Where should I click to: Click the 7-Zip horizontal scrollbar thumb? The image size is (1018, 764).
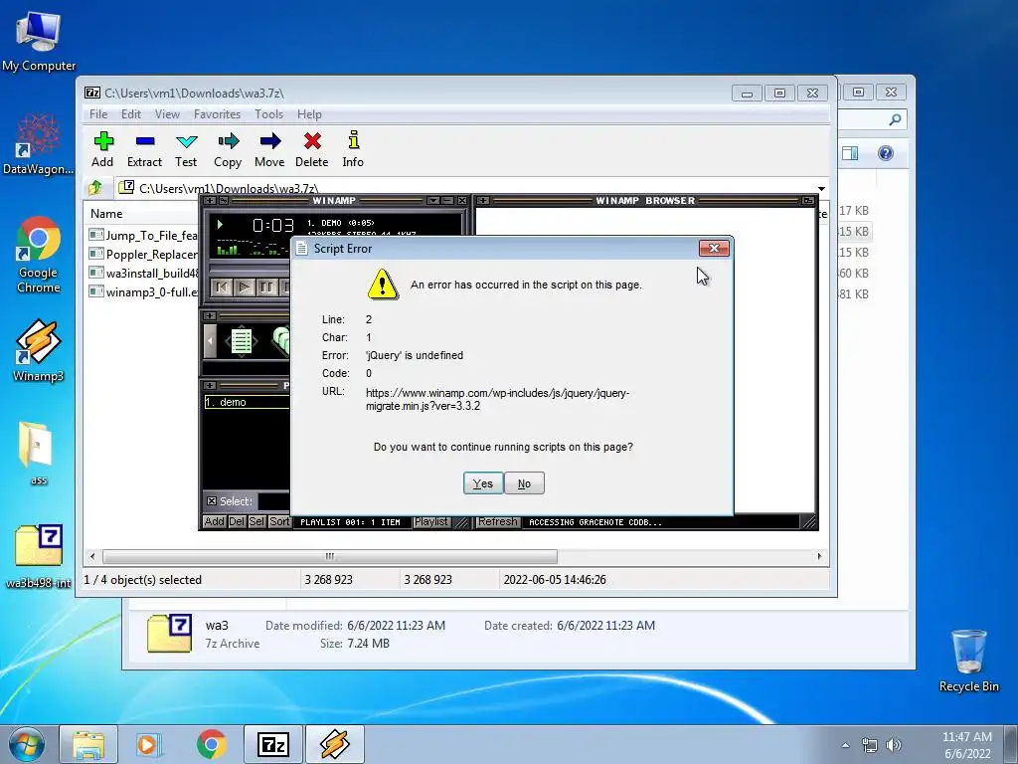click(330, 556)
